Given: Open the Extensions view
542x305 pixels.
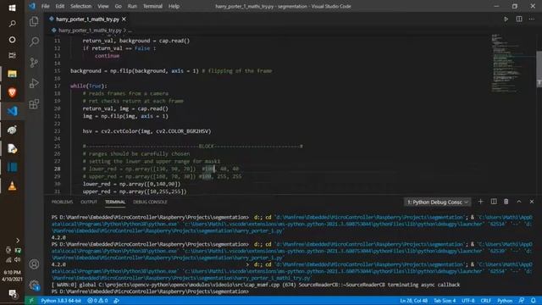Looking at the screenshot, I should click(x=34, y=103).
